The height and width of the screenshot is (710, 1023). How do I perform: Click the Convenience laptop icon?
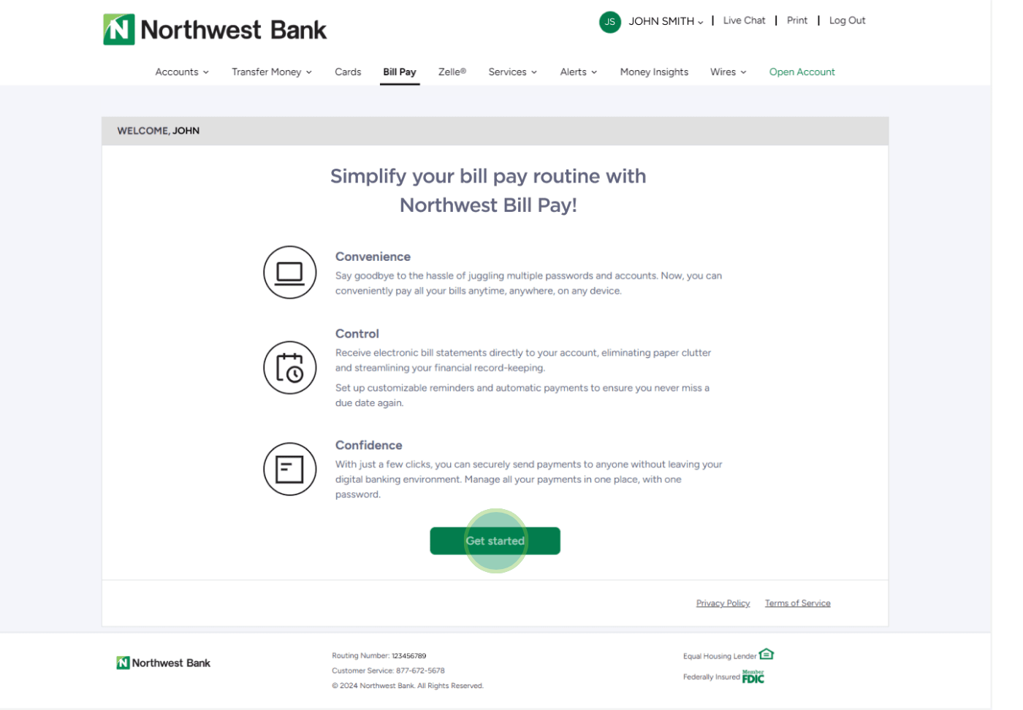(289, 272)
